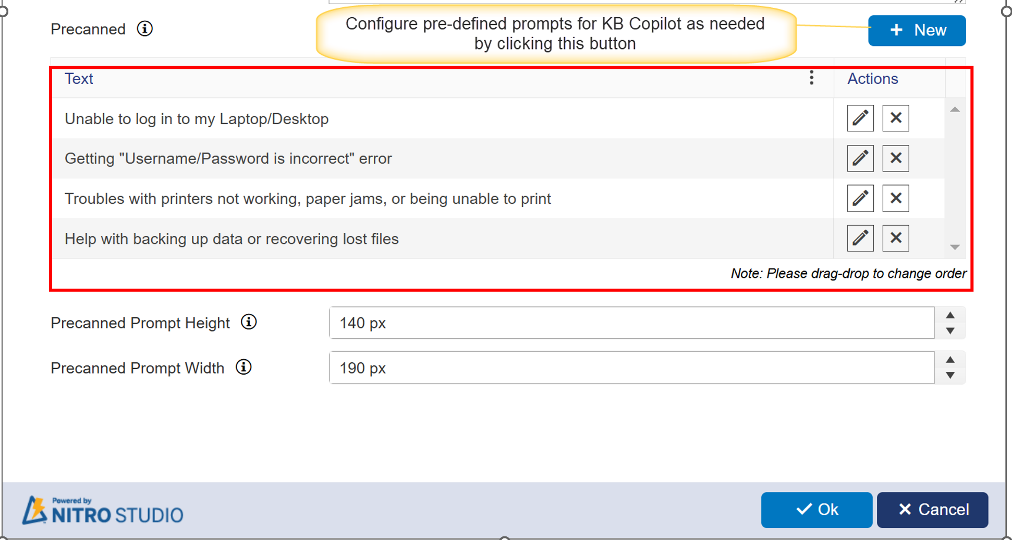Decrease Precanned Prompt Width with the down stepper

pos(950,375)
